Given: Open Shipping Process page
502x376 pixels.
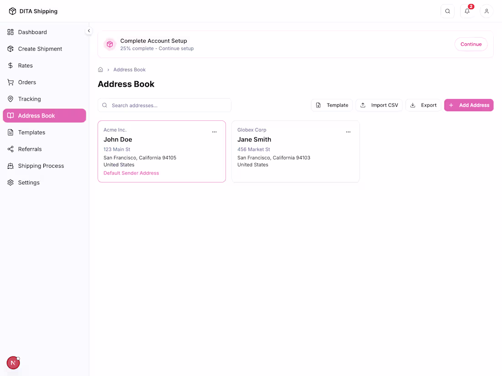Looking at the screenshot, I should coord(45,165).
